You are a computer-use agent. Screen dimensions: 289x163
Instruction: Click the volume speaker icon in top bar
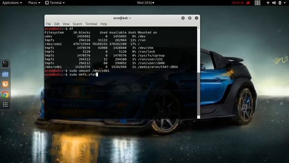pyautogui.click(x=274, y=3)
